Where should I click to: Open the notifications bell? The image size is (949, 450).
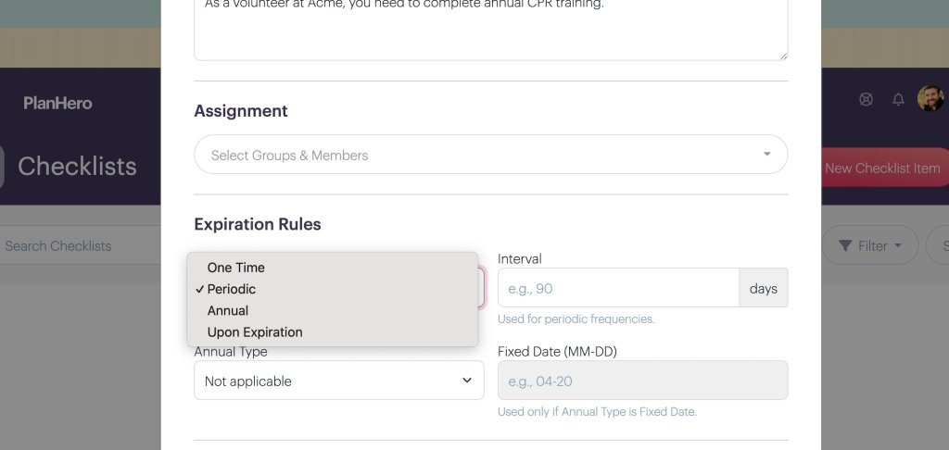tap(898, 99)
